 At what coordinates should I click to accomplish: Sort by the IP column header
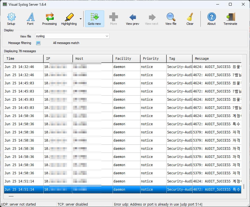click(x=58, y=59)
